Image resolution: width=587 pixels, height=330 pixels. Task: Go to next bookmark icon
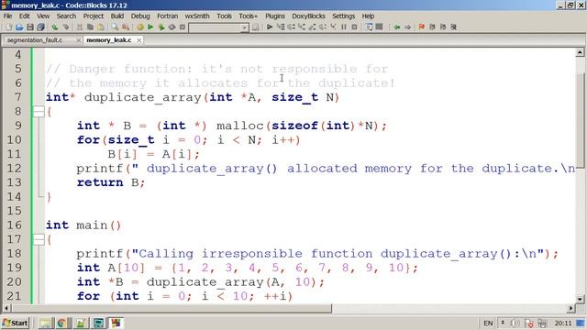[x=443, y=27]
